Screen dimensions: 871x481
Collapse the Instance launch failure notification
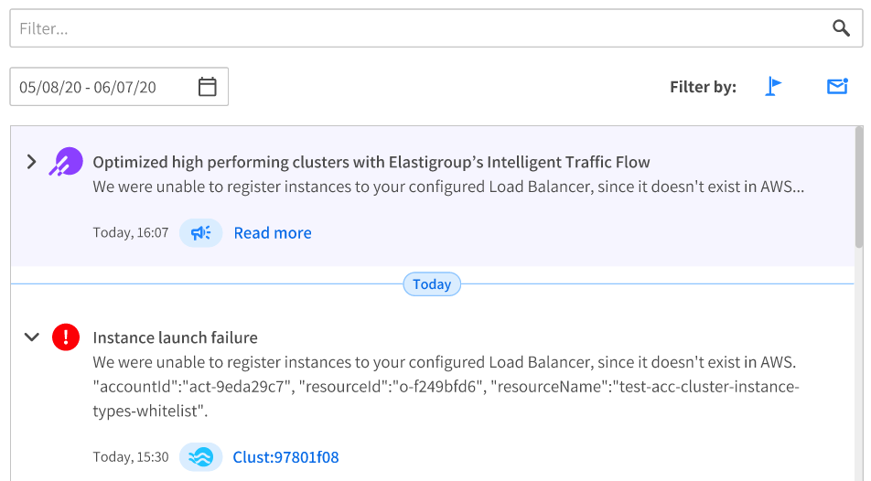31,337
